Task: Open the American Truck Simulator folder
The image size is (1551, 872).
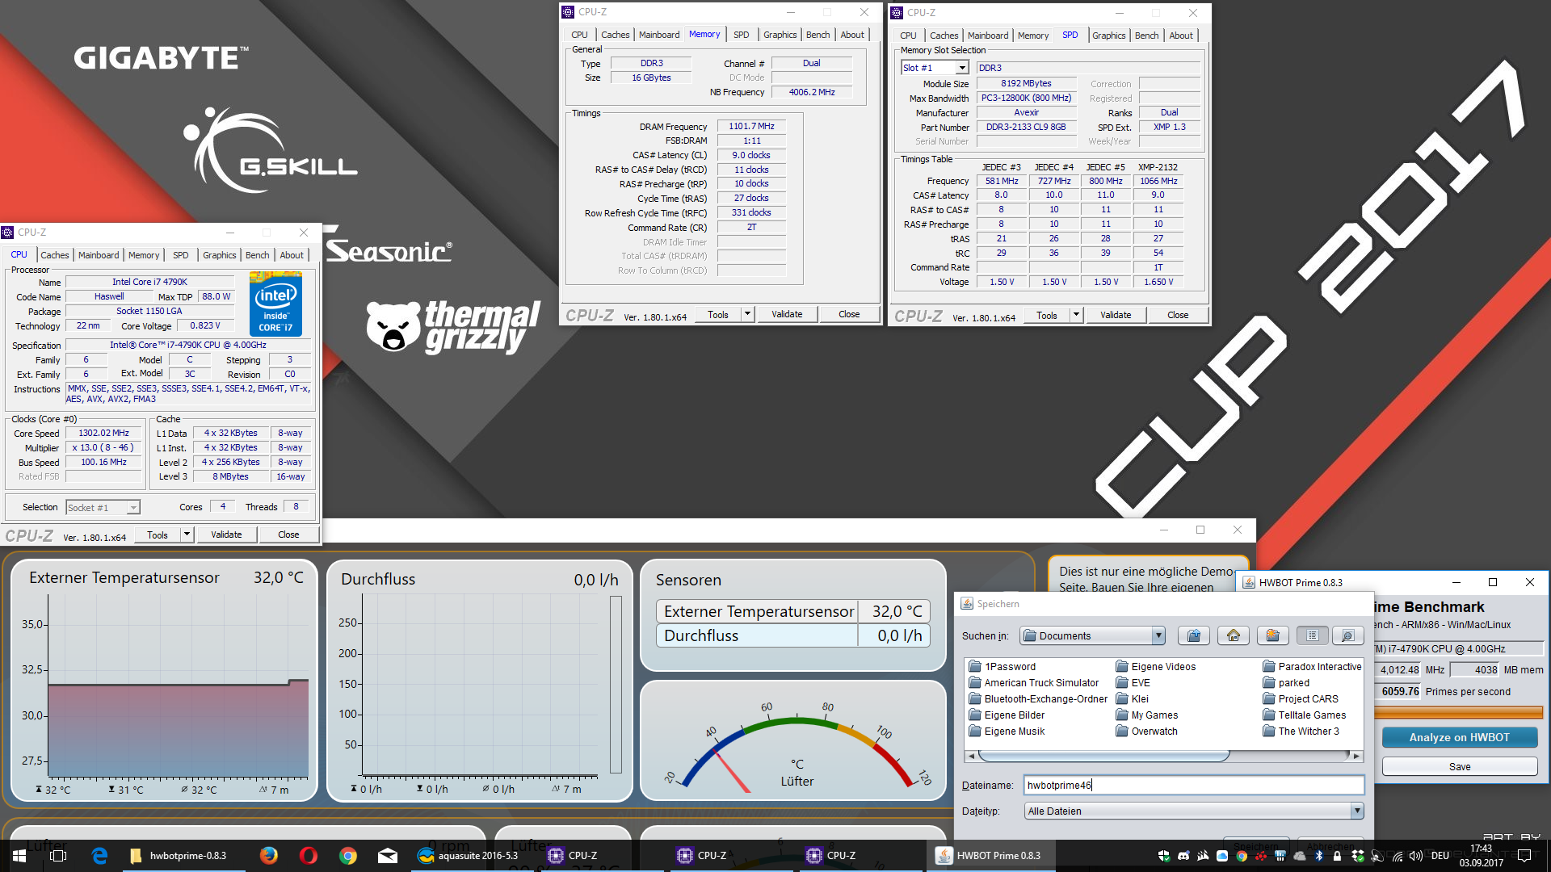Action: [x=1034, y=682]
